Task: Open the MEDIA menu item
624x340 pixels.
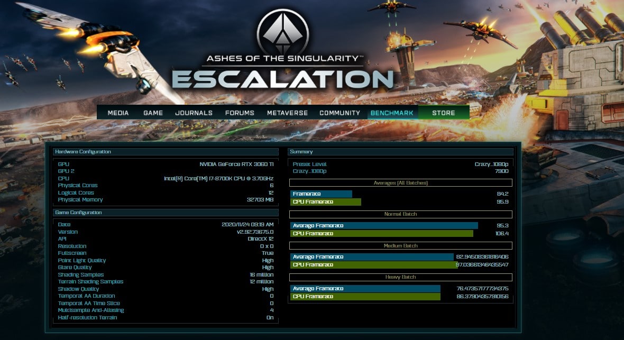Action: 118,113
